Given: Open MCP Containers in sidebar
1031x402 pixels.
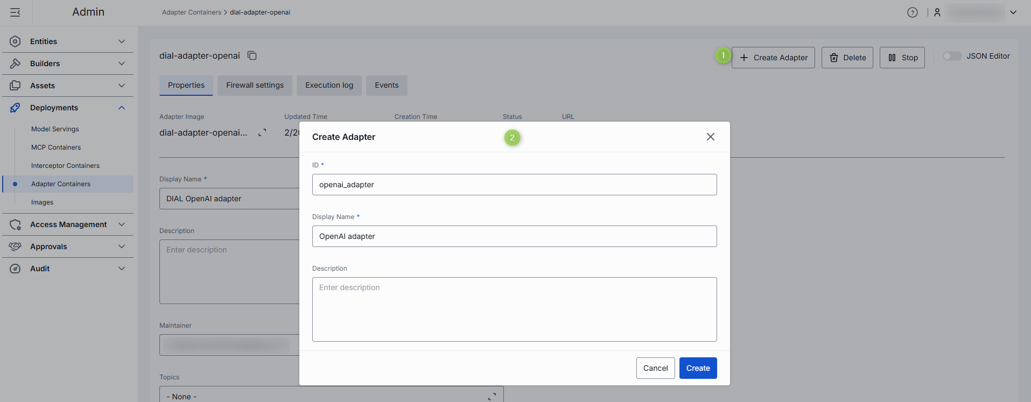Looking at the screenshot, I should tap(56, 147).
